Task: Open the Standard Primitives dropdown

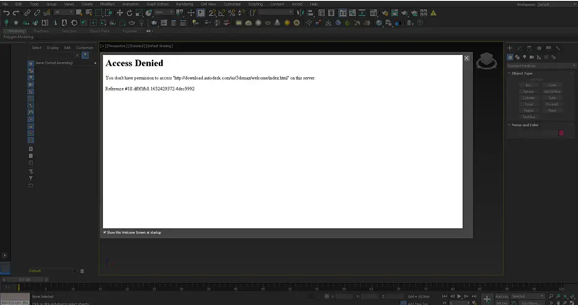Action: click(x=541, y=66)
